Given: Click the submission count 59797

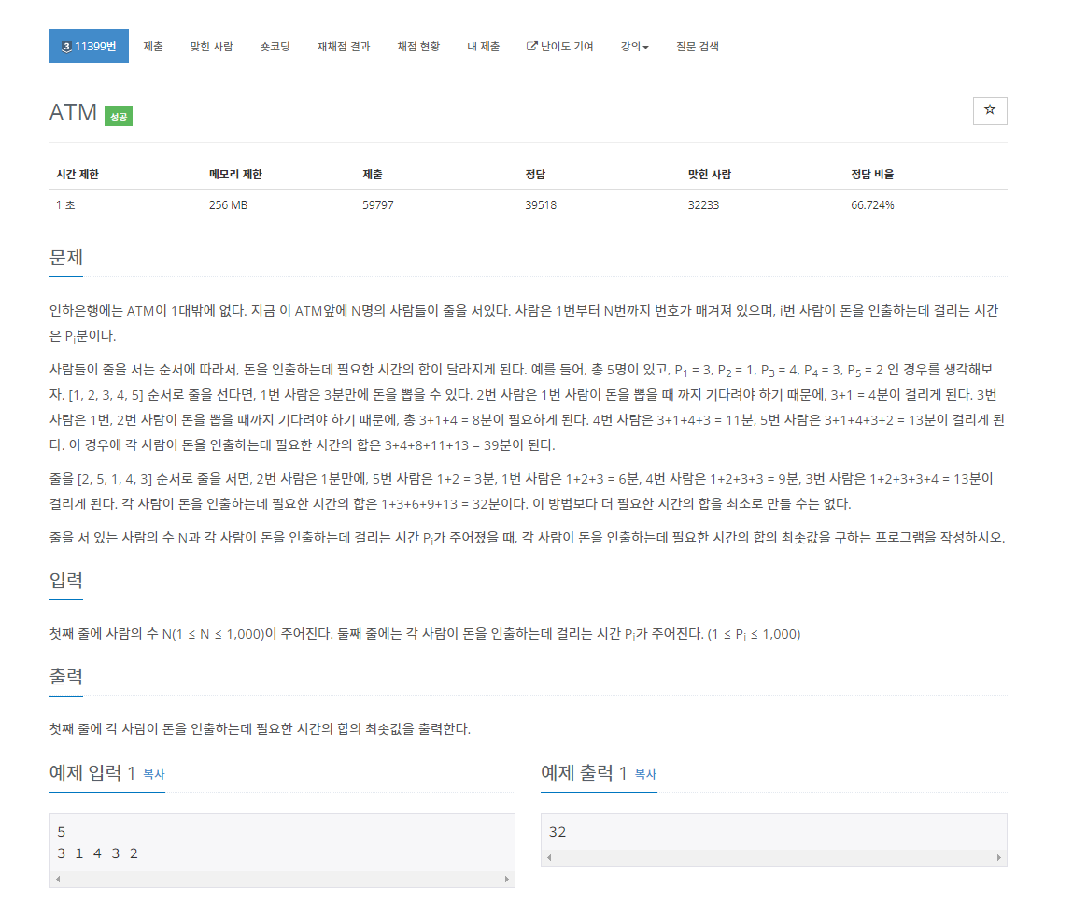Looking at the screenshot, I should coord(378,205).
